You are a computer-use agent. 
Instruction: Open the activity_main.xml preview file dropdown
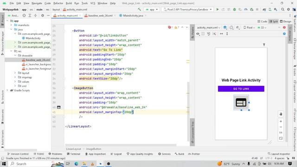tap(208, 27)
